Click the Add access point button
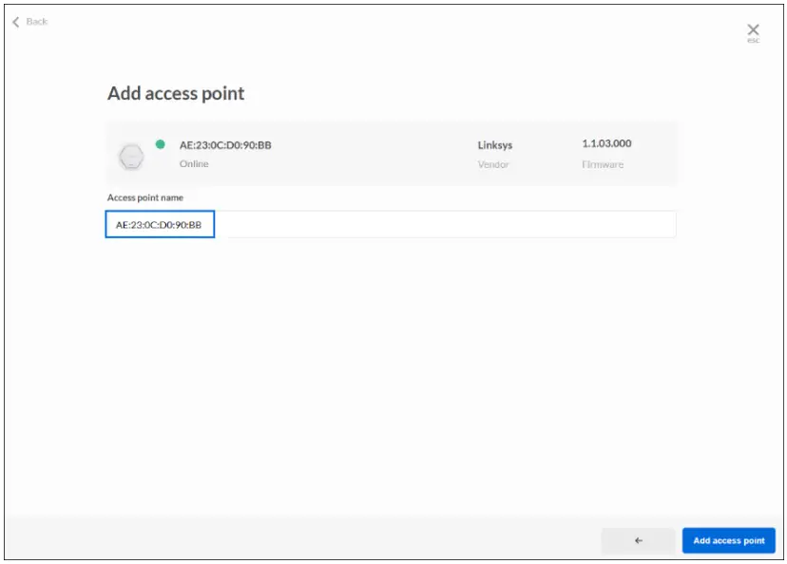 [728, 540]
